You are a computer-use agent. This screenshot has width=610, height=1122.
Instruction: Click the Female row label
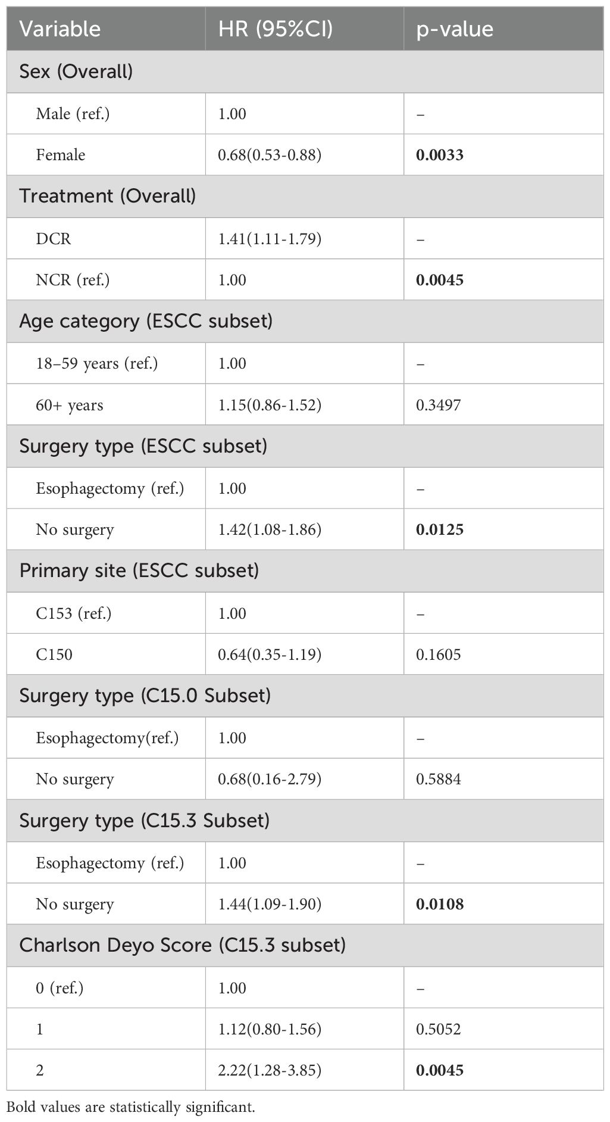pyautogui.click(x=60, y=155)
